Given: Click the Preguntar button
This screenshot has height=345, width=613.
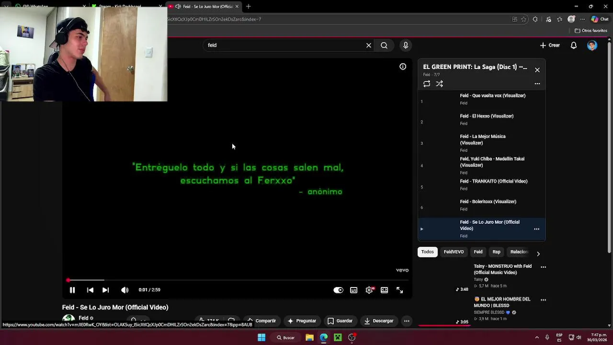Looking at the screenshot, I should [x=302, y=321].
